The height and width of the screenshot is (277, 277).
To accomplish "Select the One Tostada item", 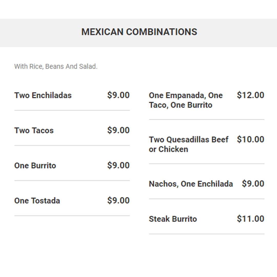I will [x=37, y=201].
